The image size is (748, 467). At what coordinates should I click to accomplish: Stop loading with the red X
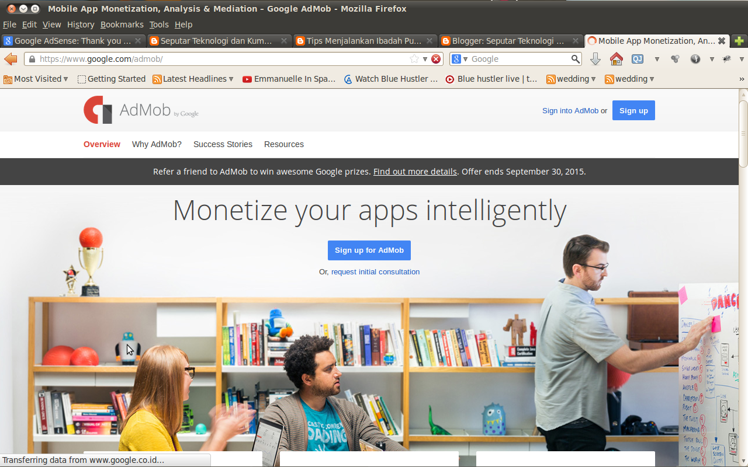click(x=436, y=59)
